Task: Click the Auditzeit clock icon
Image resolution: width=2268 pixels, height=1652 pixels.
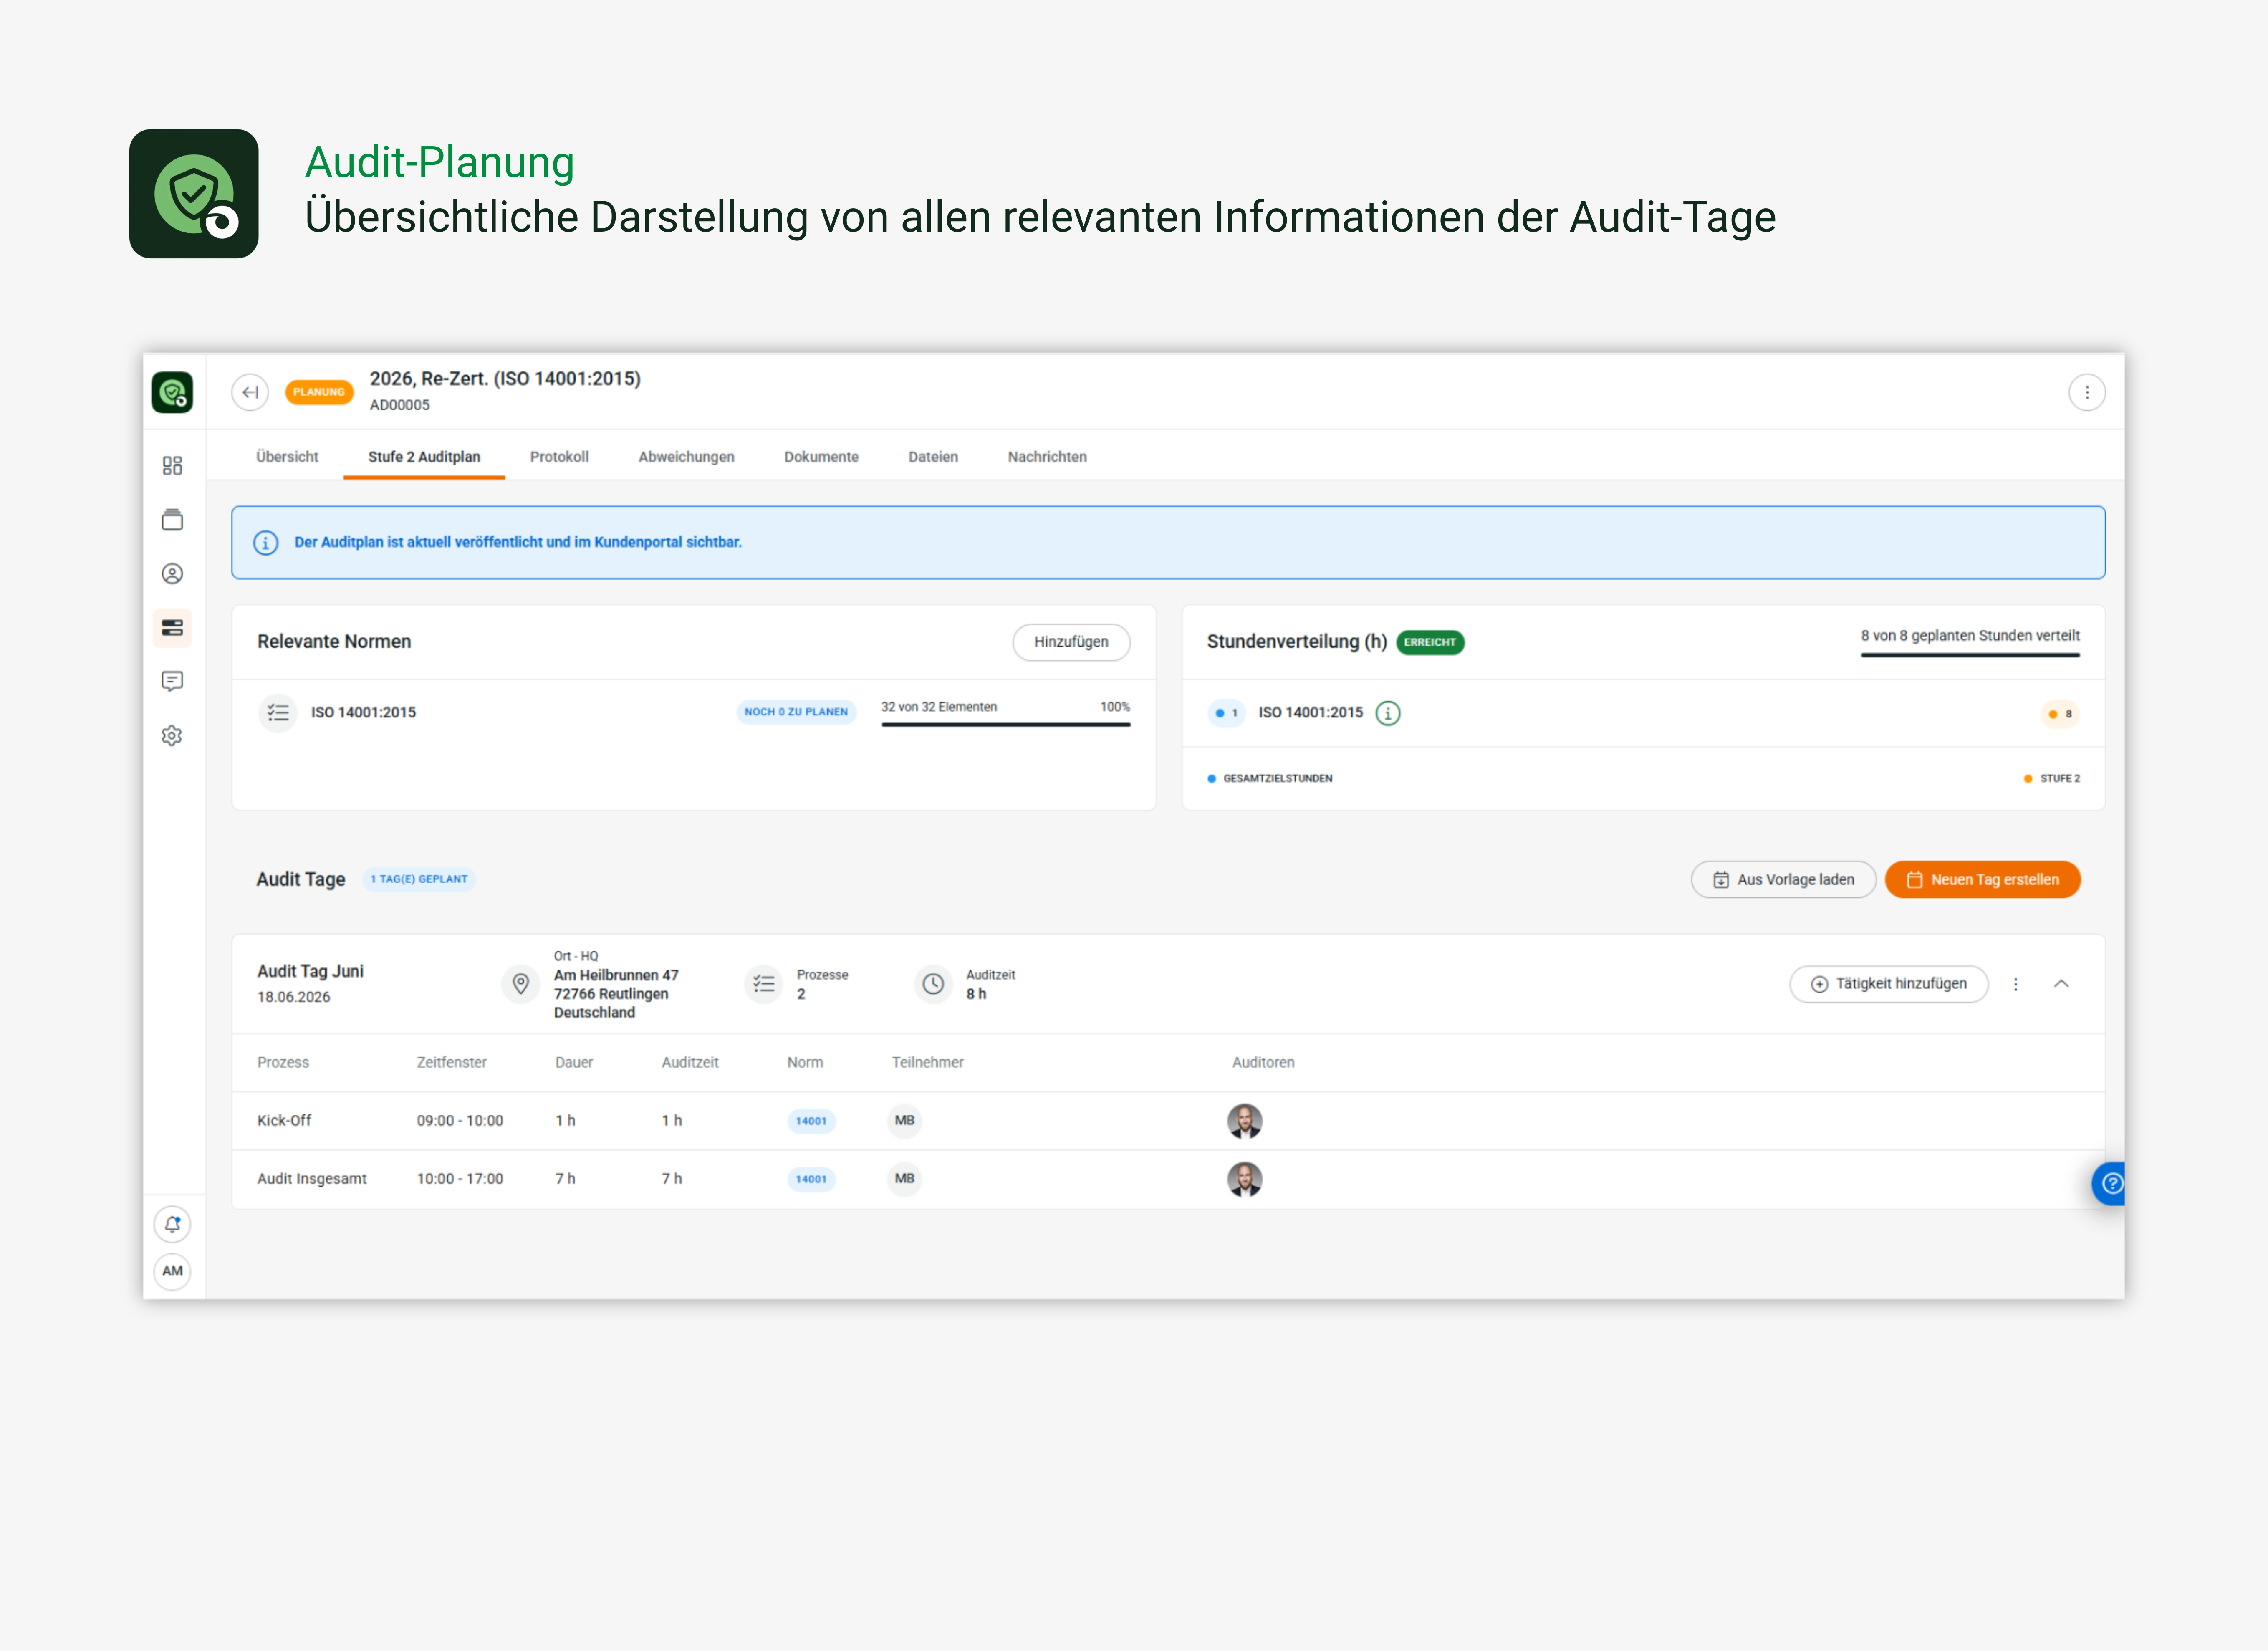Action: 933,984
